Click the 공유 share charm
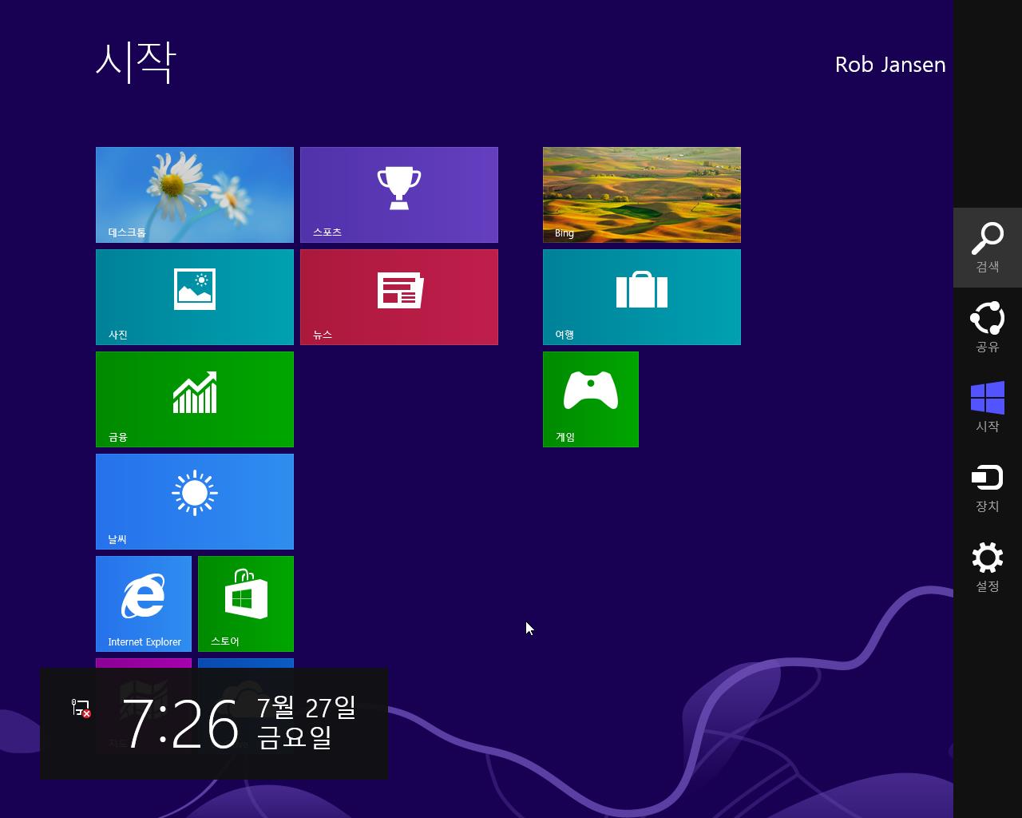The image size is (1022, 818). pyautogui.click(x=988, y=328)
